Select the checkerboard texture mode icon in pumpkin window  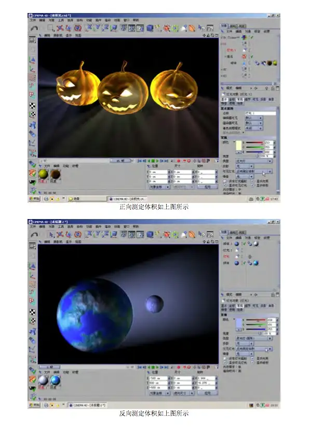(x=33, y=106)
